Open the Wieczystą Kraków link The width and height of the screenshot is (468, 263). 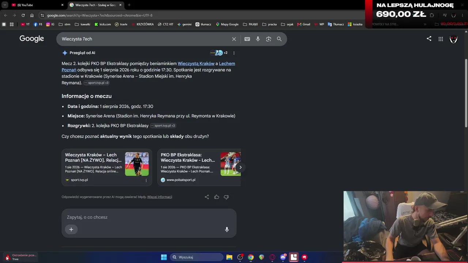click(196, 64)
